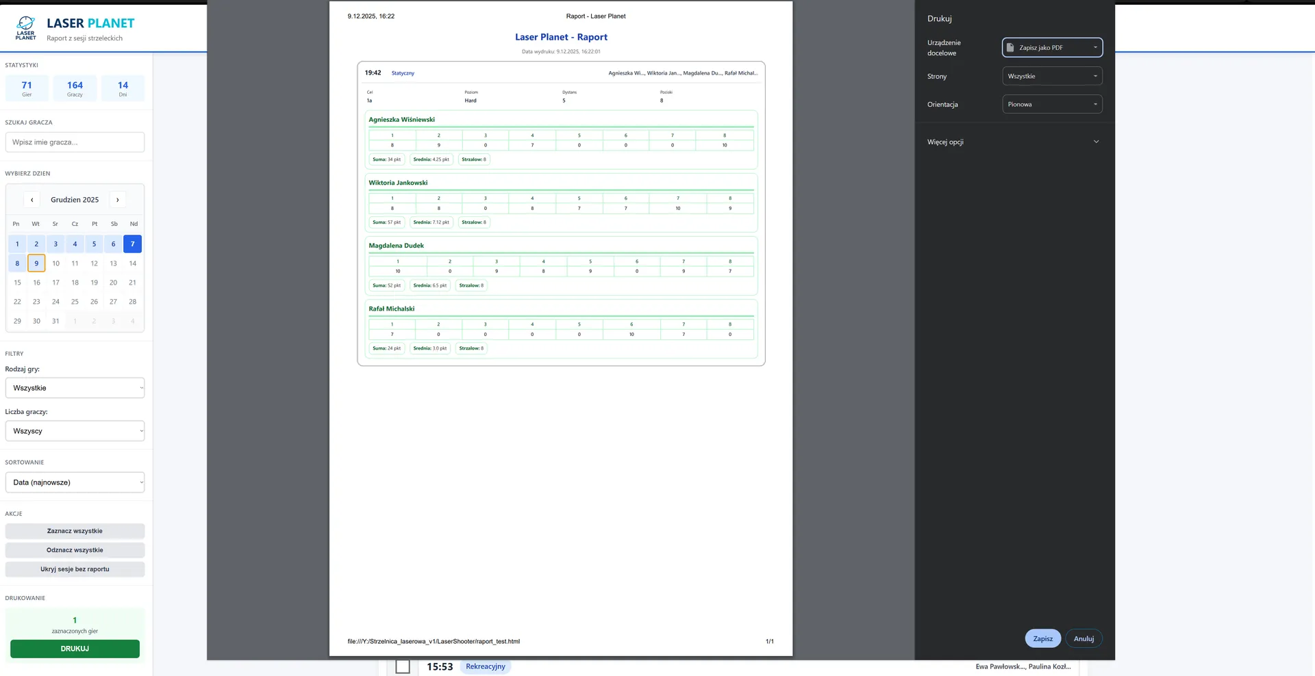Go to previous month with left arrow

(32, 200)
